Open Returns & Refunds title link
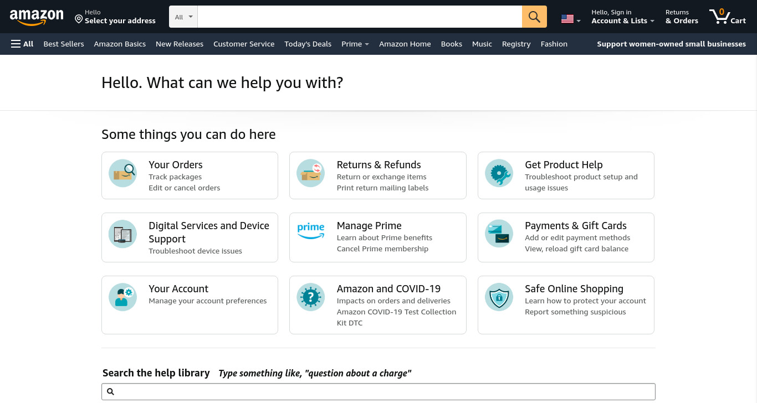757x403 pixels. tap(379, 165)
